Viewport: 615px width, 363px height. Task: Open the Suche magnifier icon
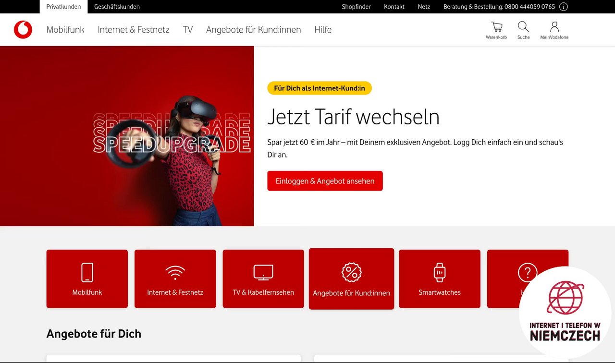(x=523, y=30)
